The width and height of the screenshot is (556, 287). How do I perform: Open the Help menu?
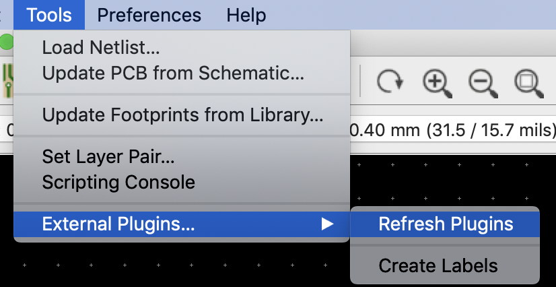pyautogui.click(x=246, y=15)
